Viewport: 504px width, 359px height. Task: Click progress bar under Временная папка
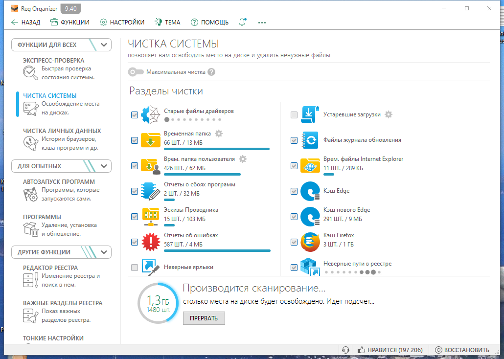tap(217, 149)
